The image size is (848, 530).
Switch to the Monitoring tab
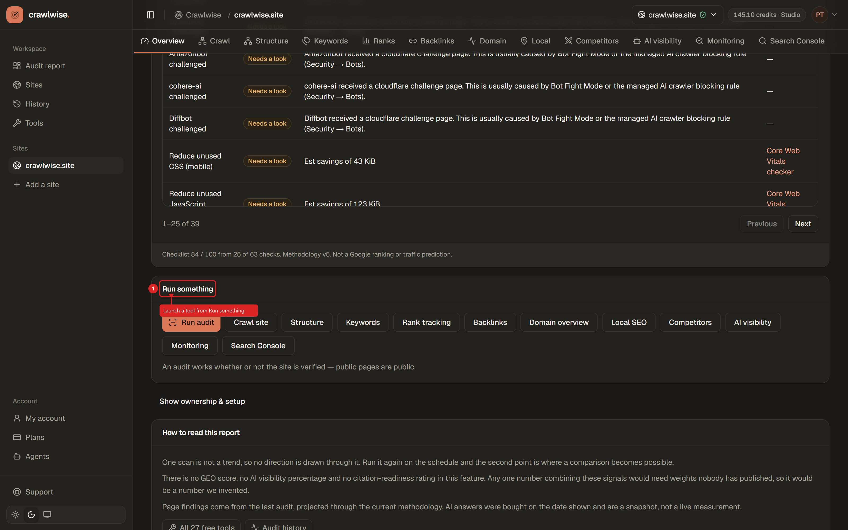tap(720, 41)
